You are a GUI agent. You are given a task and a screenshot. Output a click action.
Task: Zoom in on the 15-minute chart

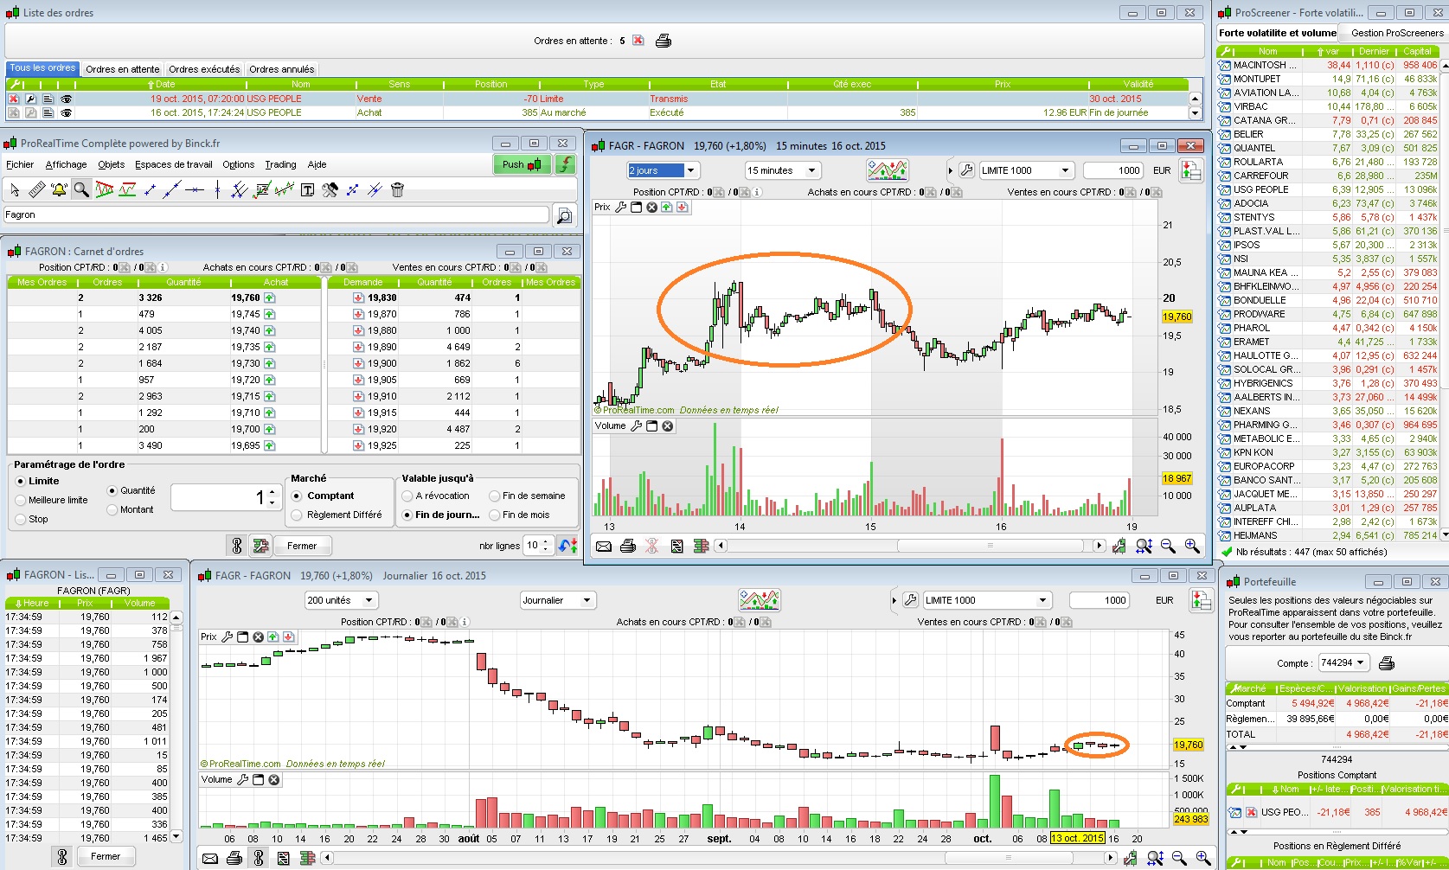tap(1192, 546)
